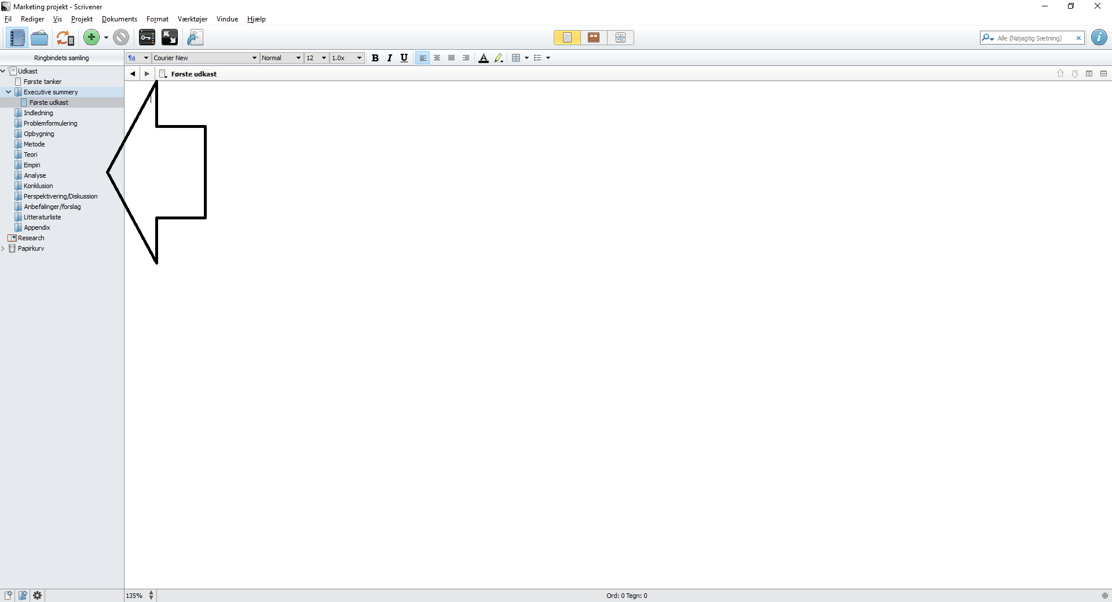
Task: Switch to document scrivenings view mode
Action: pyautogui.click(x=567, y=38)
